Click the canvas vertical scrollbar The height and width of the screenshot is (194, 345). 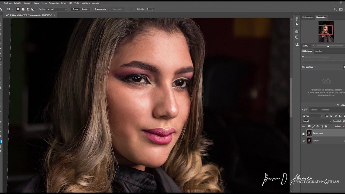(291, 98)
